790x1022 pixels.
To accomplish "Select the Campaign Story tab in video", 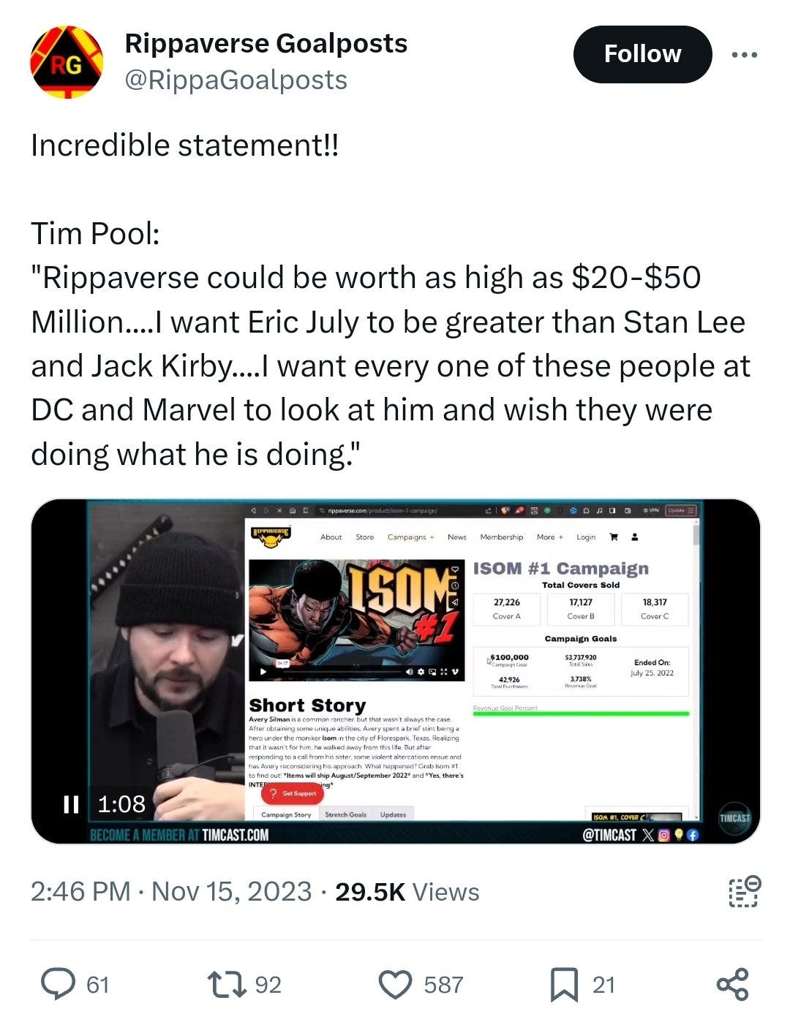I will tap(286, 814).
